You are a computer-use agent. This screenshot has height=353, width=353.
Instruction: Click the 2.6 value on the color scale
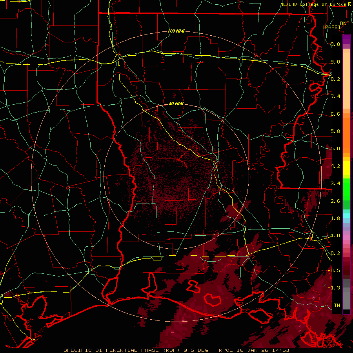(335, 201)
